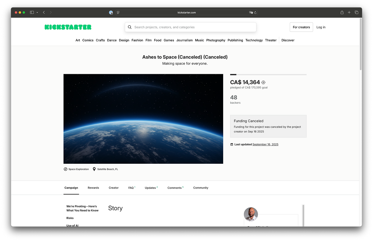Switch to the Updates tab
Viewport: 373px width, 241px height.
[x=151, y=188]
